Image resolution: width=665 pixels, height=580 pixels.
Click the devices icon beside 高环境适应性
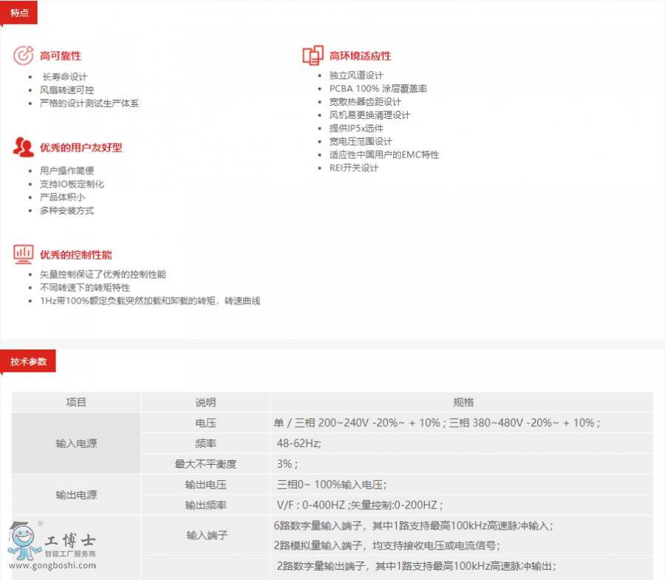coord(313,55)
